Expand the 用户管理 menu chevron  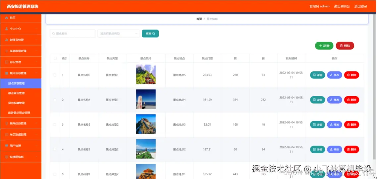(x=36, y=146)
